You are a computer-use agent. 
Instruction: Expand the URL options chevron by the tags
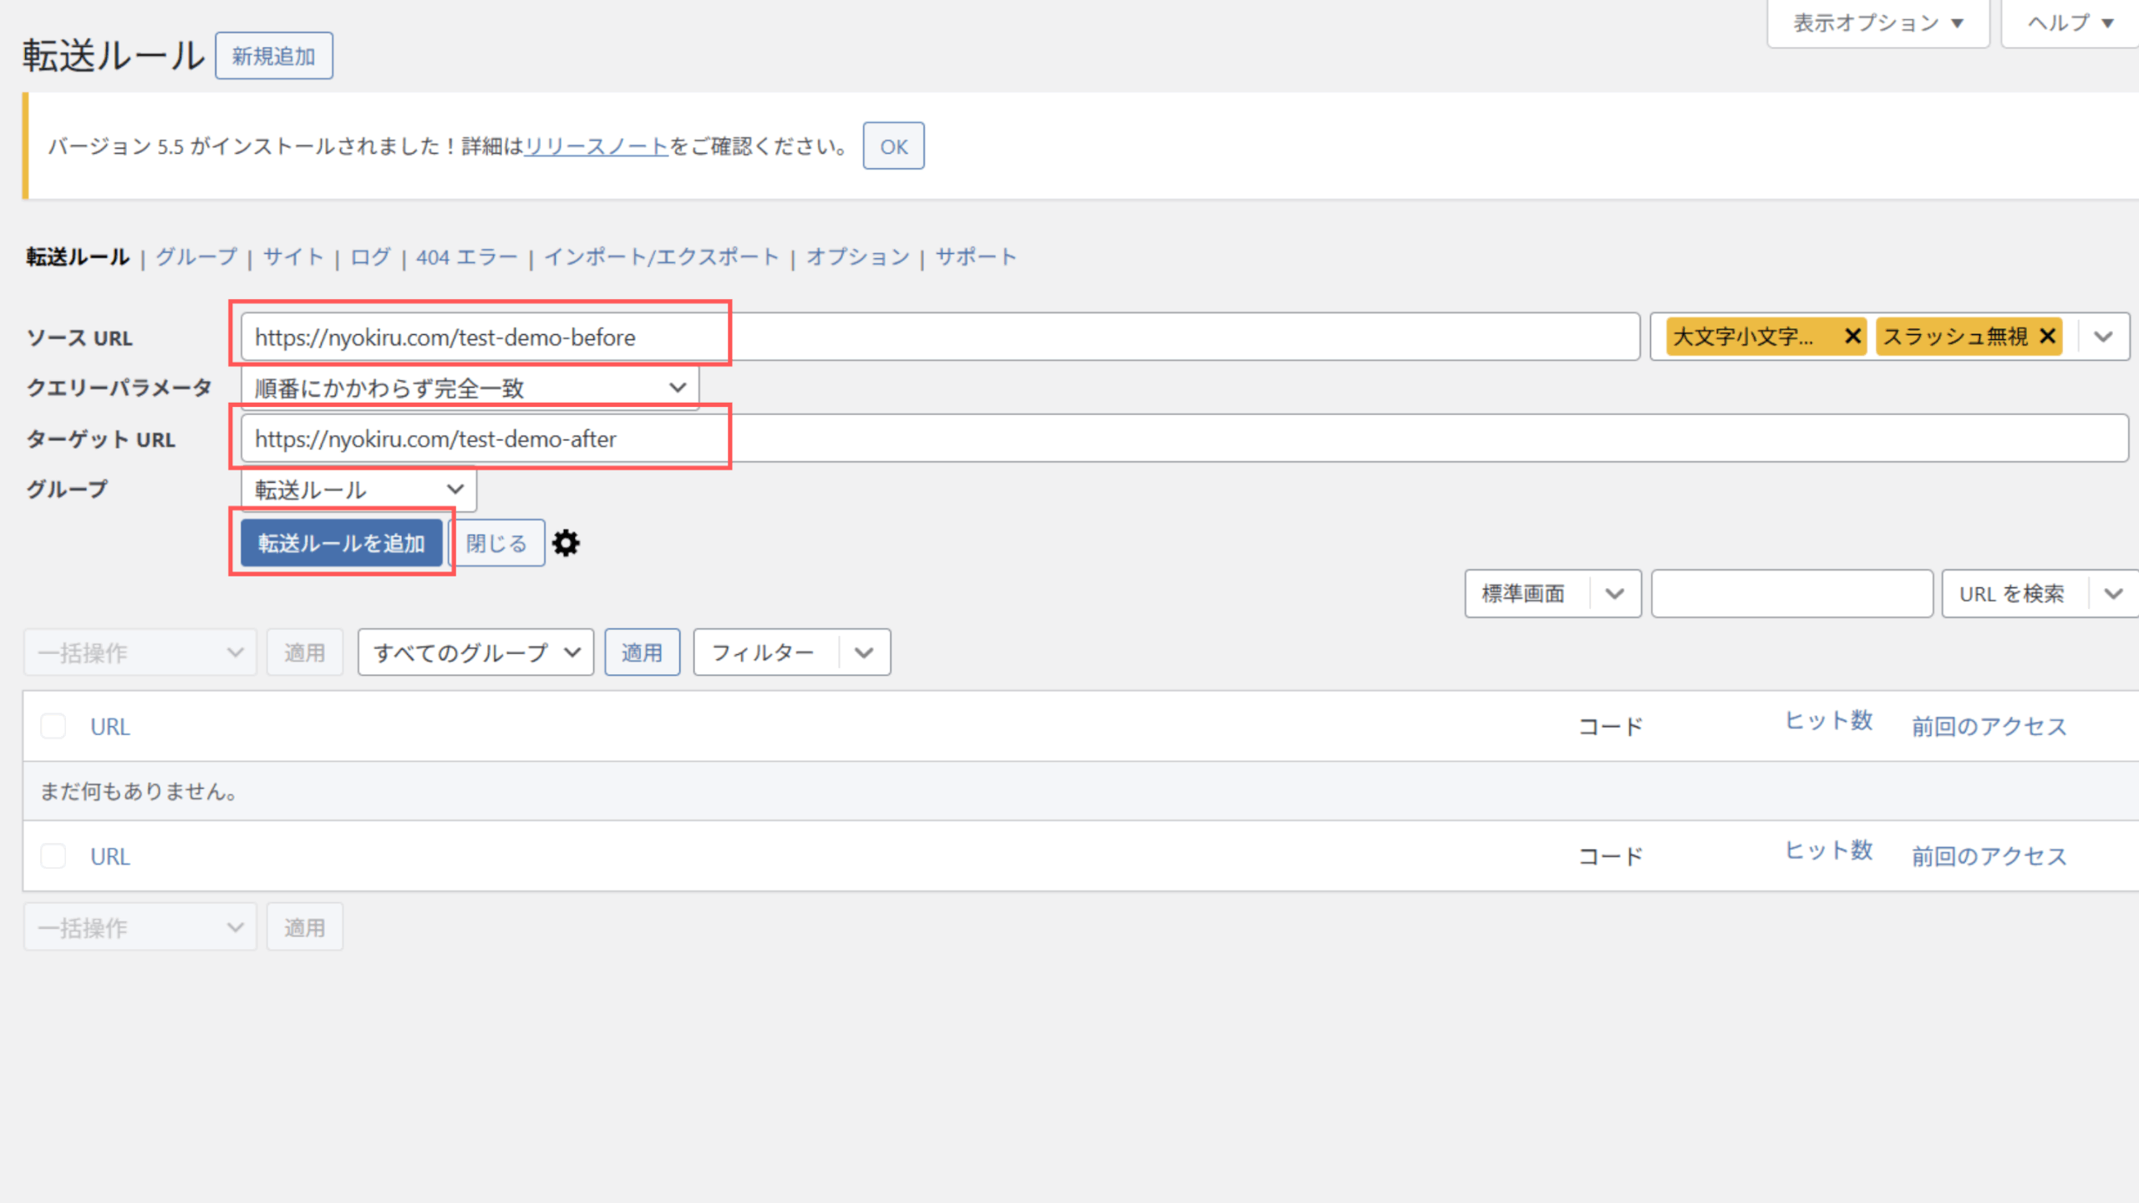point(2103,337)
